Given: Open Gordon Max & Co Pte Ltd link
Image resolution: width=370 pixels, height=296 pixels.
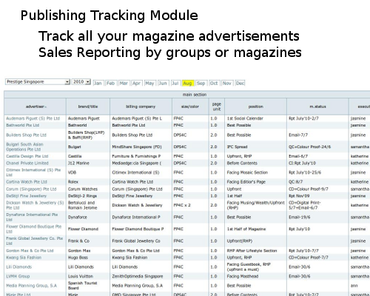Looking at the screenshot, I should [x=30, y=251].
